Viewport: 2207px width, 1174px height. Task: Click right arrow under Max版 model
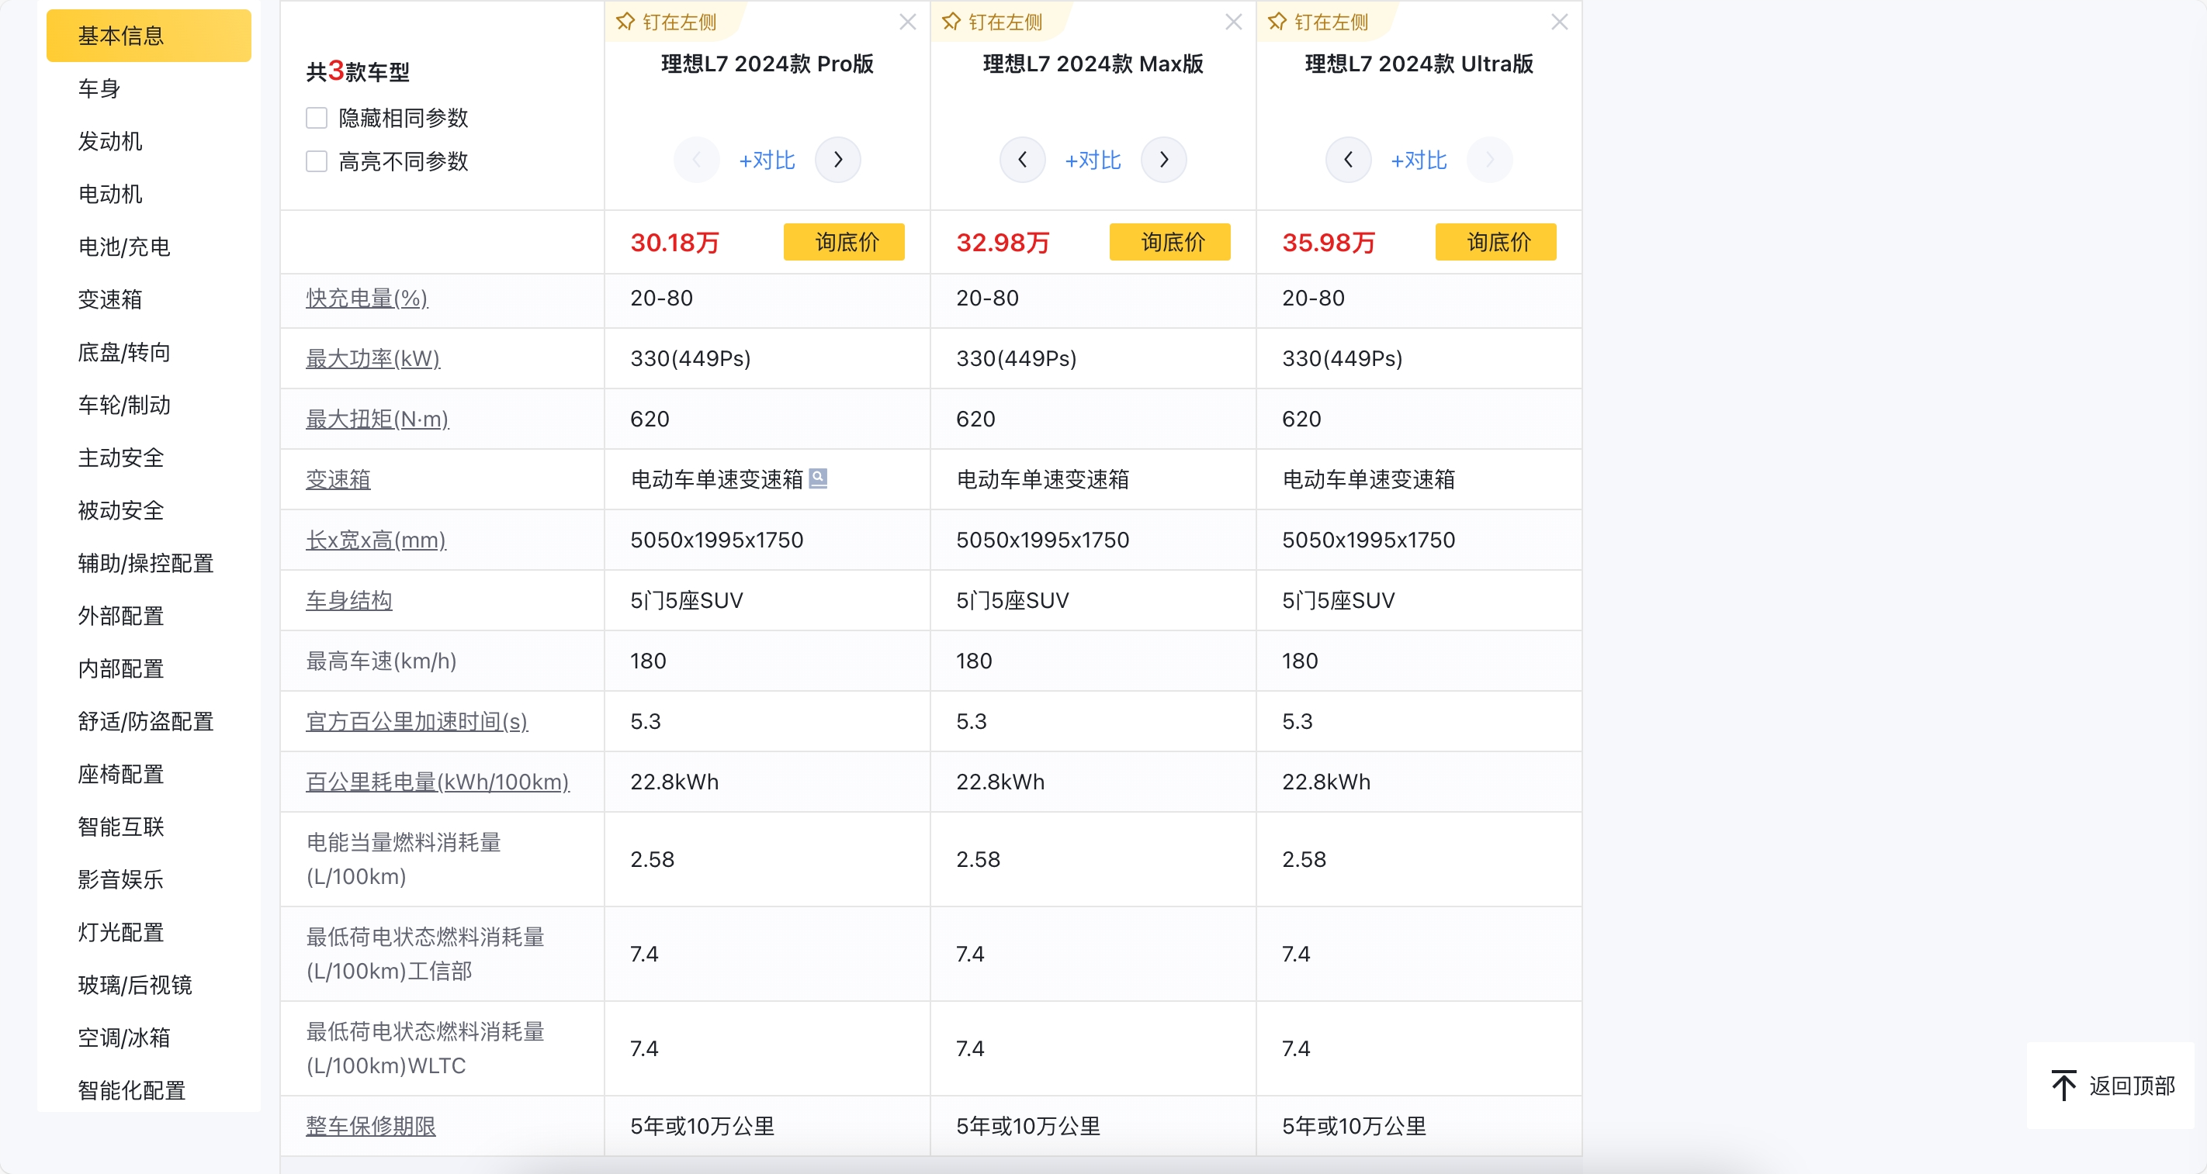click(1163, 159)
